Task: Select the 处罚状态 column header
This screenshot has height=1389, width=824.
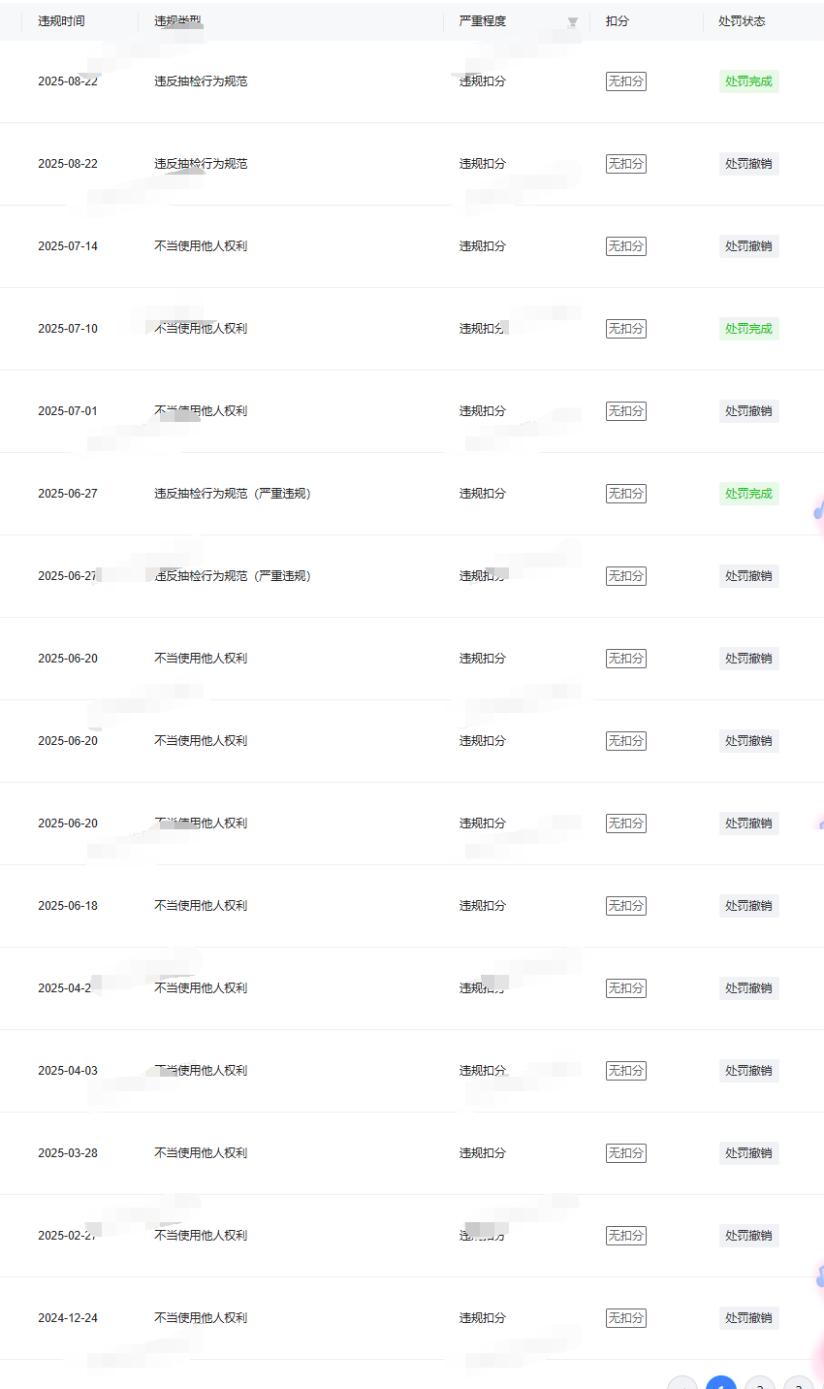Action: coord(742,21)
